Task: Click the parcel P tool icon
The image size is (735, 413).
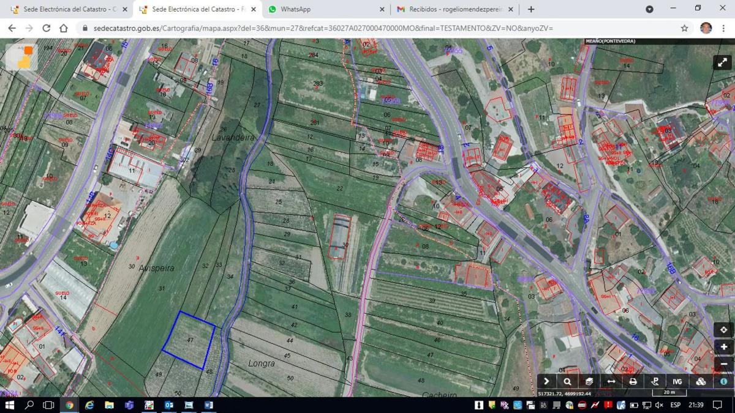Action: tap(655, 381)
